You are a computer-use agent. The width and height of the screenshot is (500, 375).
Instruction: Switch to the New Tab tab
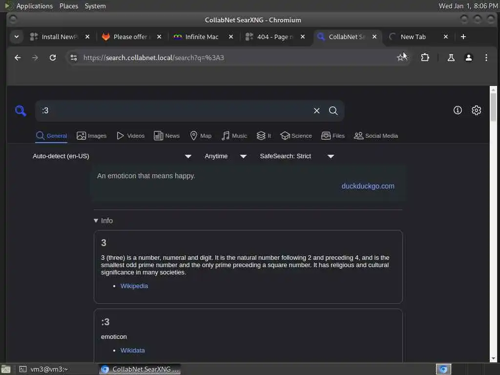pos(413,37)
